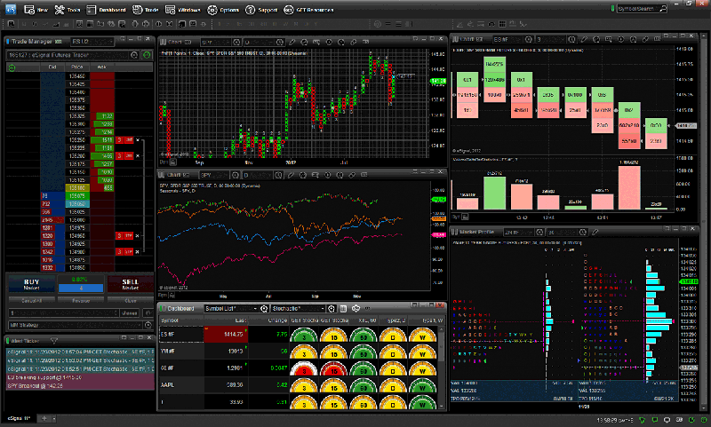
Task: Click the page-add plus button at bottom left
Action: tap(44, 418)
